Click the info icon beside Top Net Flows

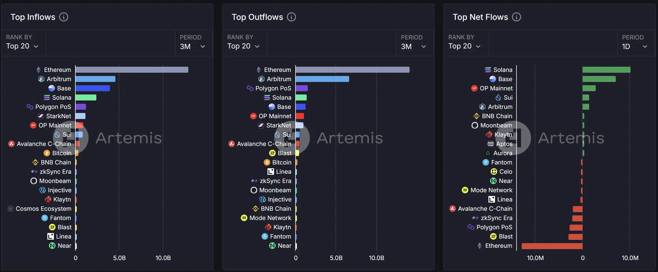pos(516,17)
